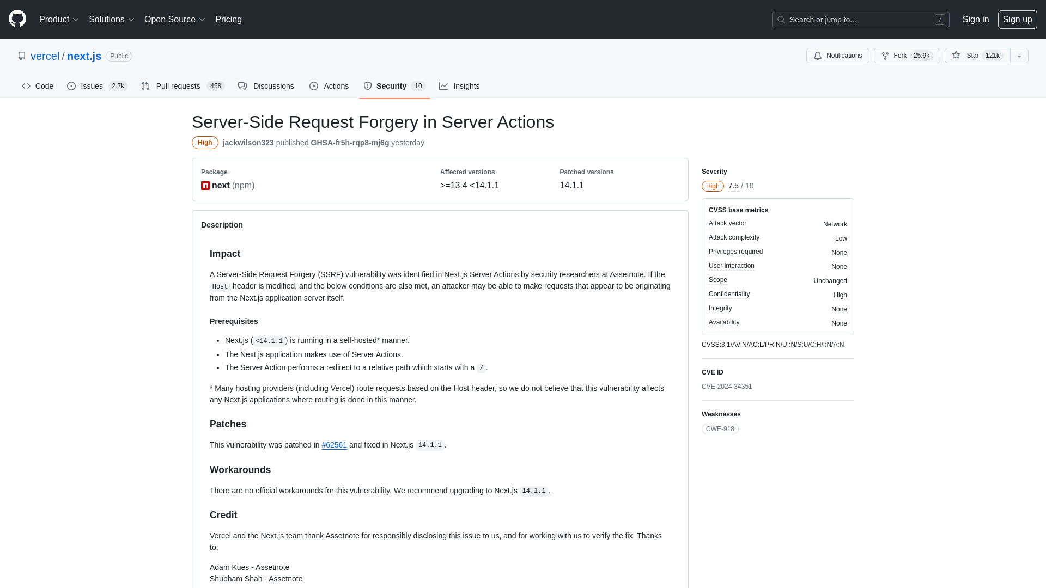1046x588 pixels.
Task: Click the Sign up button
Action: tap(1017, 20)
